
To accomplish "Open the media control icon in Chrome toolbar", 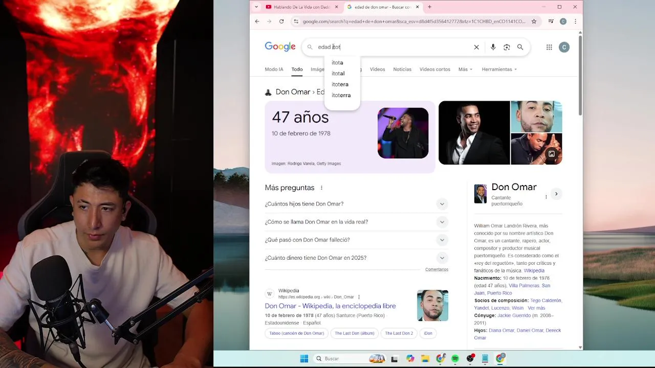I will pos(551,21).
